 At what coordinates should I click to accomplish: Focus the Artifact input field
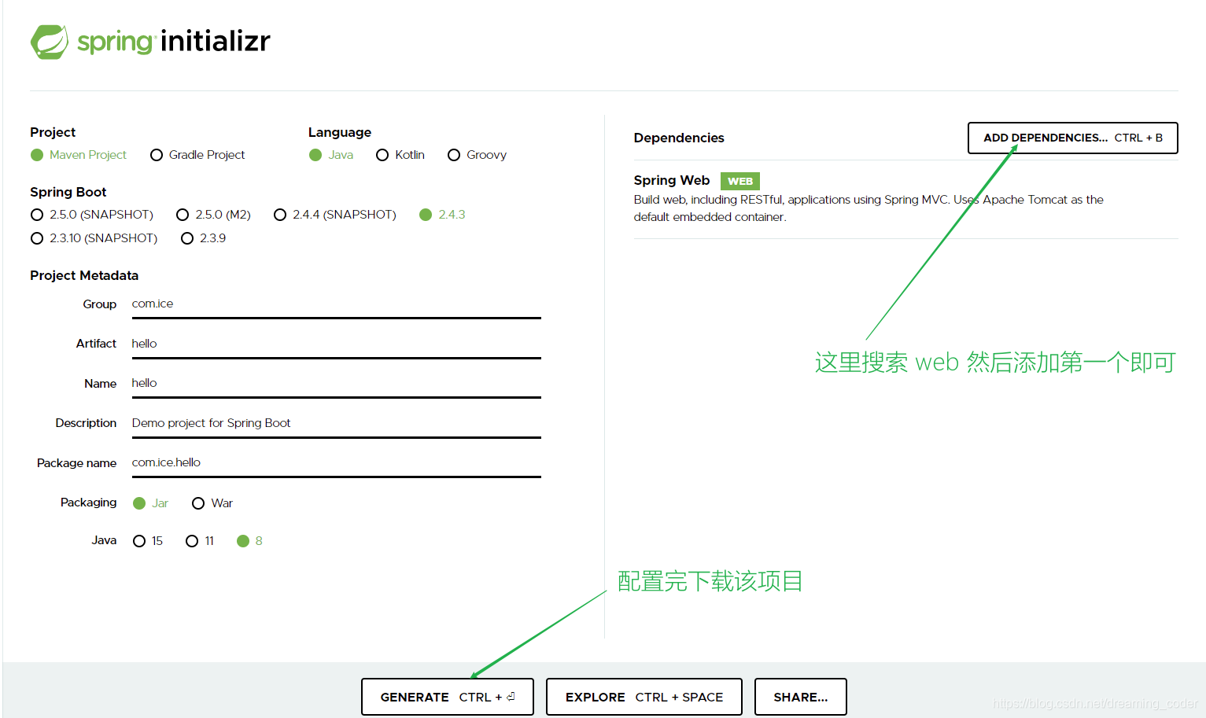(336, 344)
